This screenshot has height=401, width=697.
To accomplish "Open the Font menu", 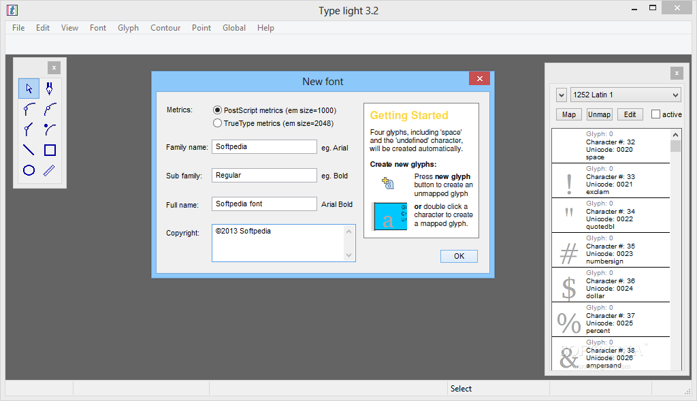I will click(x=98, y=27).
